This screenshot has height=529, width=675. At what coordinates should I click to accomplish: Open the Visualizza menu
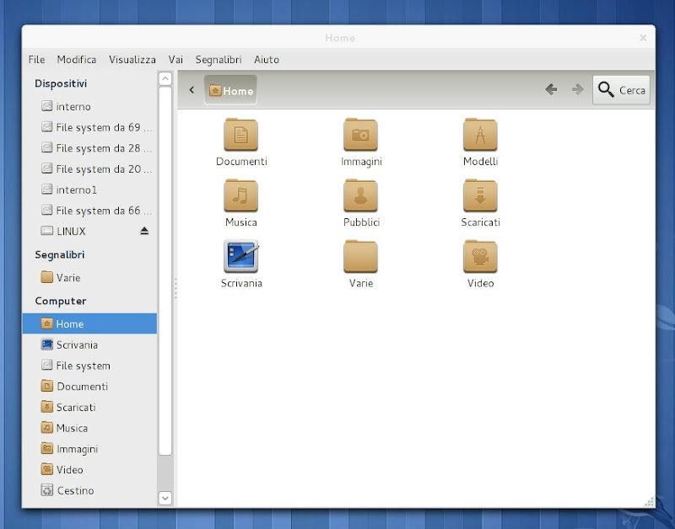132,59
